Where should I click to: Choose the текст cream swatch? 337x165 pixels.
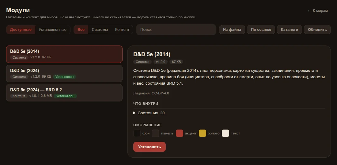(x=225, y=133)
